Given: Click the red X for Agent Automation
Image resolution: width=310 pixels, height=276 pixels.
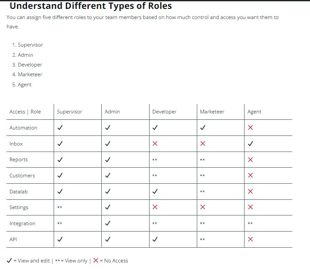Looking at the screenshot, I should (250, 128).
